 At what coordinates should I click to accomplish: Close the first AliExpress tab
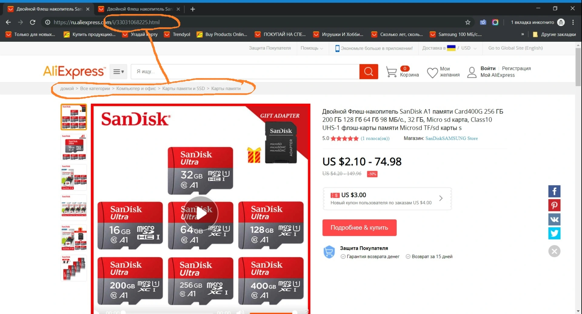click(x=88, y=9)
